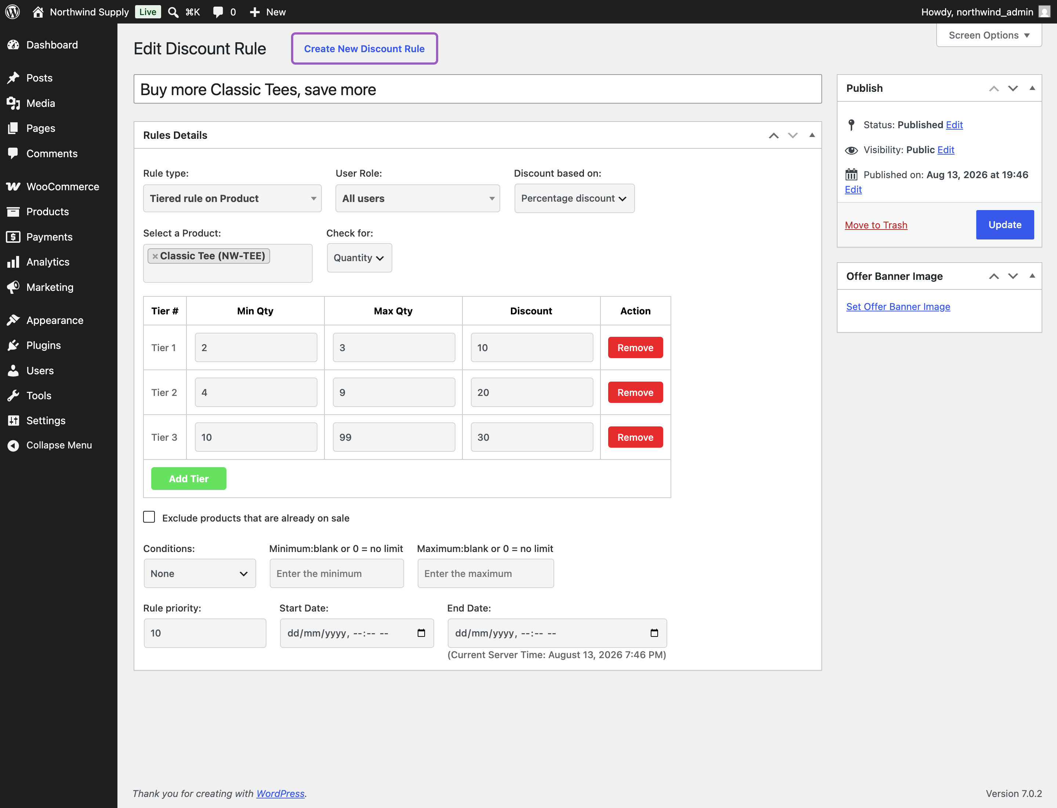This screenshot has width=1057, height=808.
Task: Click Tier 3 Discount field
Action: (532, 437)
